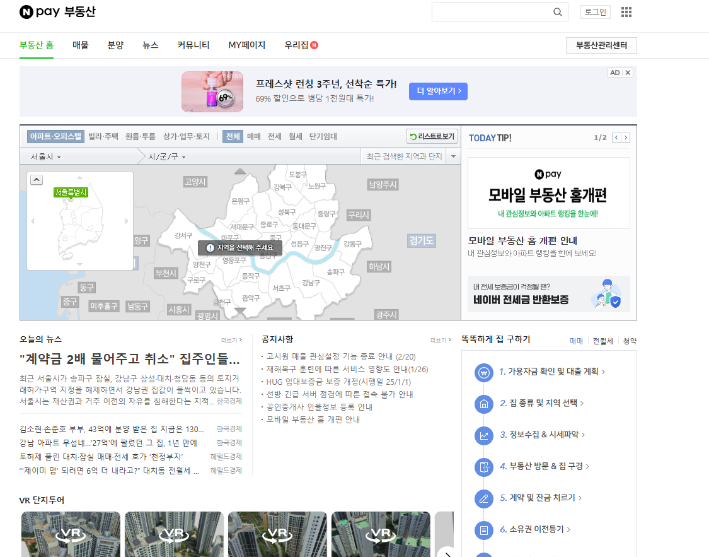Open headline 계약금 2배 물어주고 취소
709x557 pixels.
[129, 360]
